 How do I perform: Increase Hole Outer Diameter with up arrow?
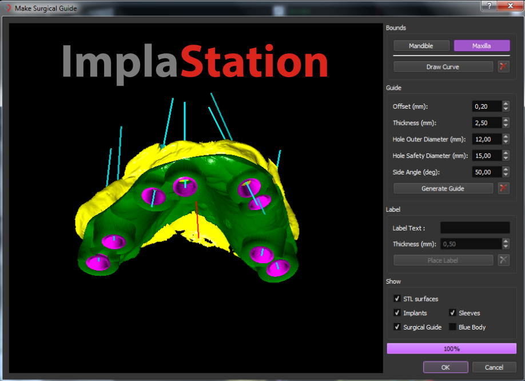tap(506, 136)
